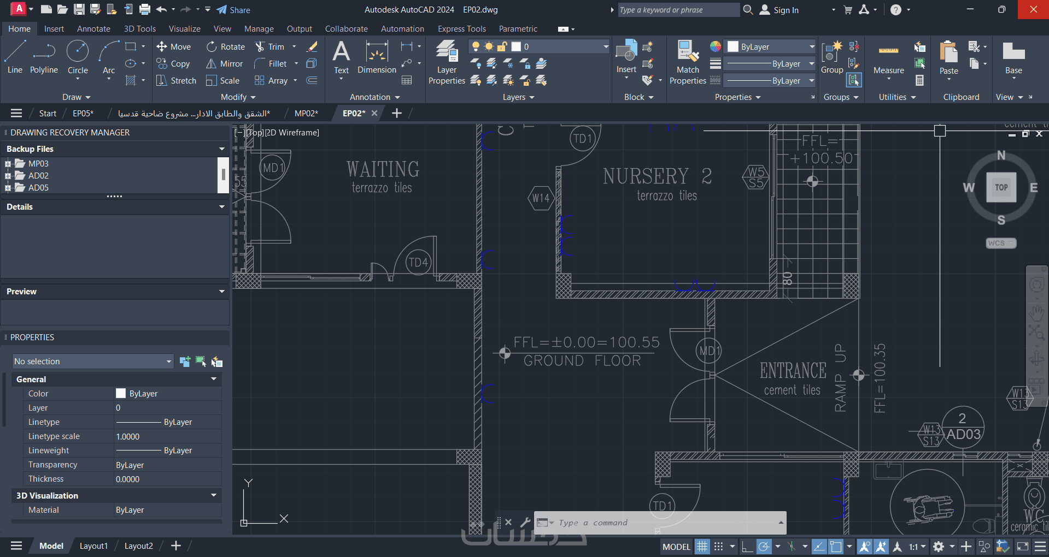Select the Mirror tool
The image size is (1049, 557).
tap(224, 64)
